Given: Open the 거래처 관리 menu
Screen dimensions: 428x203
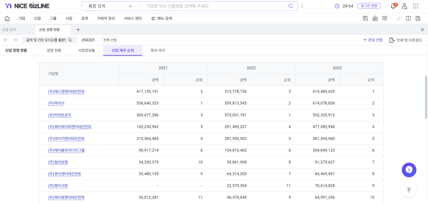Looking at the screenshot, I should click(106, 19).
